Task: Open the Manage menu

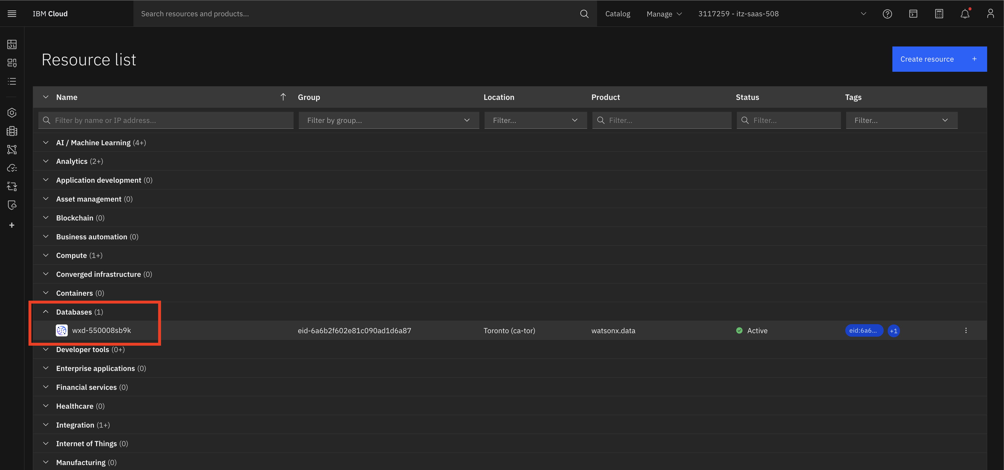Action: pos(664,14)
